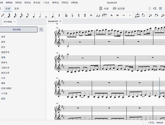Open the 诊断 menu
The height and width of the screenshot is (125, 165).
pyautogui.click(x=74, y=2)
